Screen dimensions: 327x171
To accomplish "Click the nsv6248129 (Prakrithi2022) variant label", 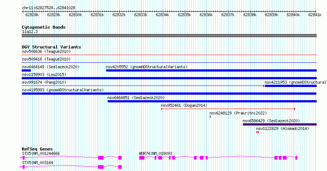I will click(x=238, y=113).
